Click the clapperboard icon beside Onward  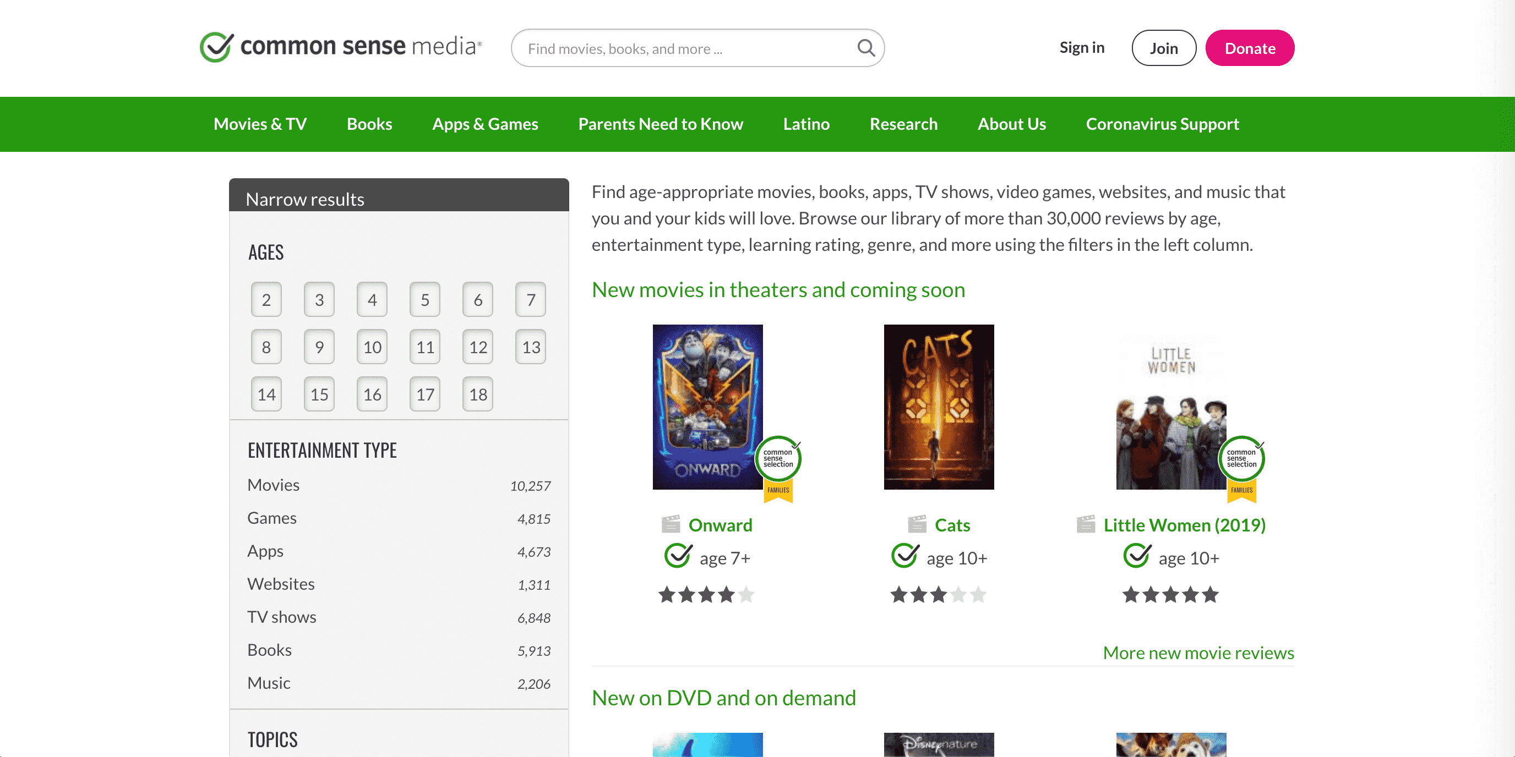[671, 524]
